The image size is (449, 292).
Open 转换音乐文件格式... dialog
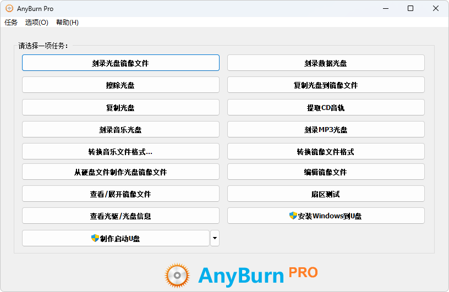[x=121, y=151]
